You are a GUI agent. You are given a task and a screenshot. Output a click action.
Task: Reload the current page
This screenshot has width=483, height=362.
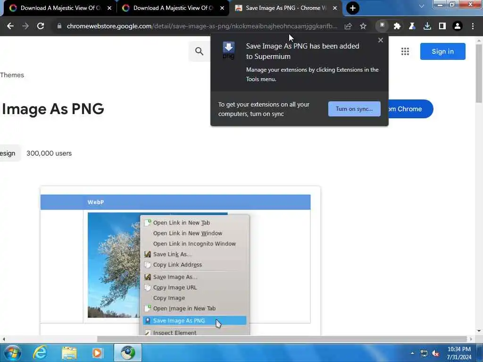pyautogui.click(x=41, y=26)
